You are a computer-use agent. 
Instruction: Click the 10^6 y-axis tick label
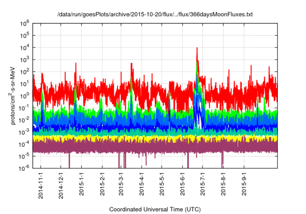24,23
